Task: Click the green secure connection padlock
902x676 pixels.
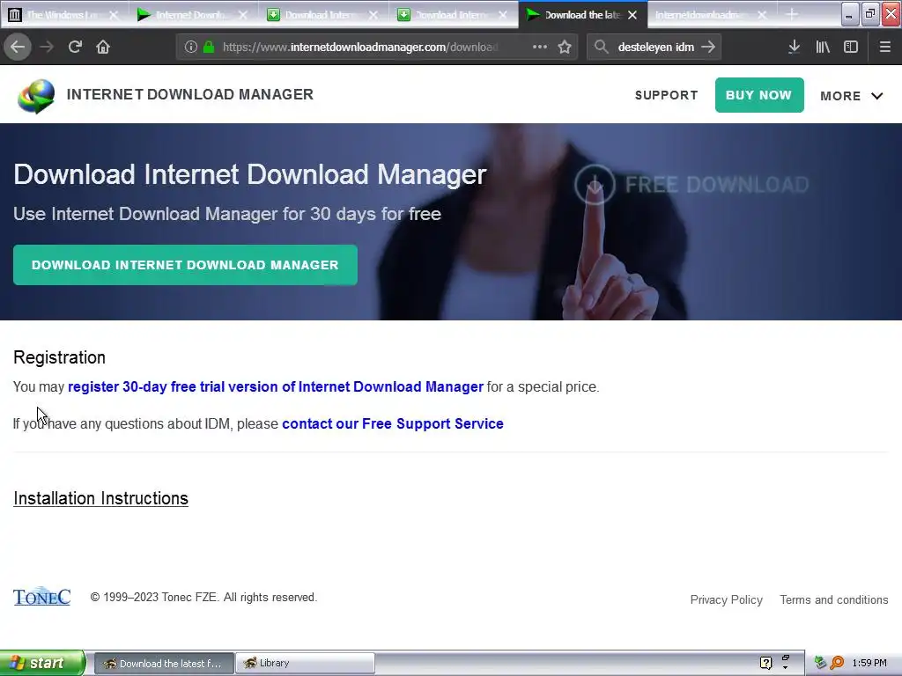Action: pyautogui.click(x=208, y=48)
